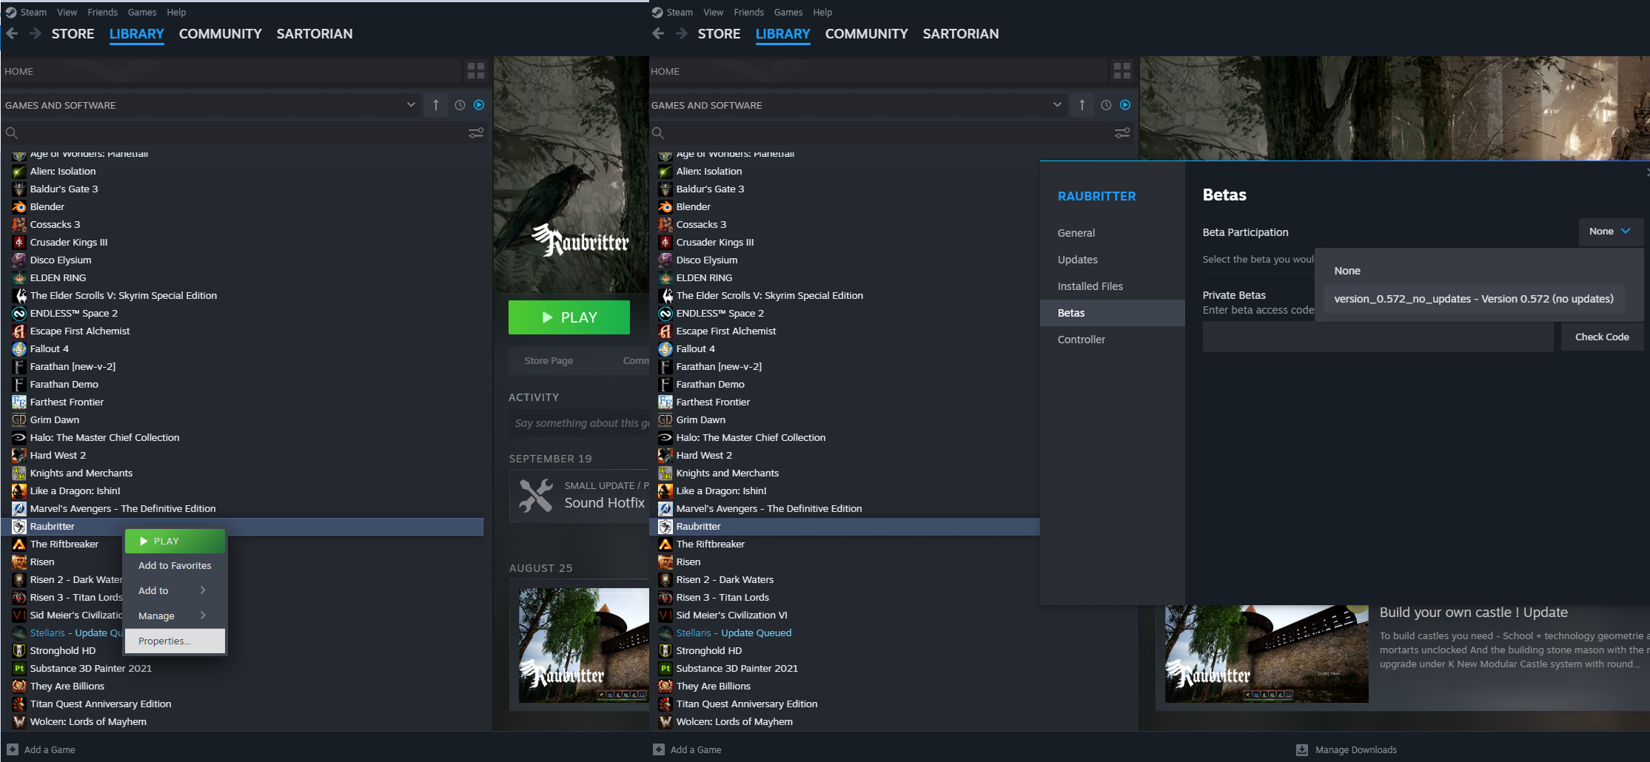Click the recent activity clock icon in right panel
This screenshot has height=762, width=1650.
click(1106, 105)
